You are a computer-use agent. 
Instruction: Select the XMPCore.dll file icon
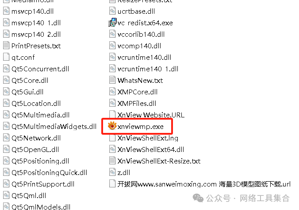[x=112, y=92]
